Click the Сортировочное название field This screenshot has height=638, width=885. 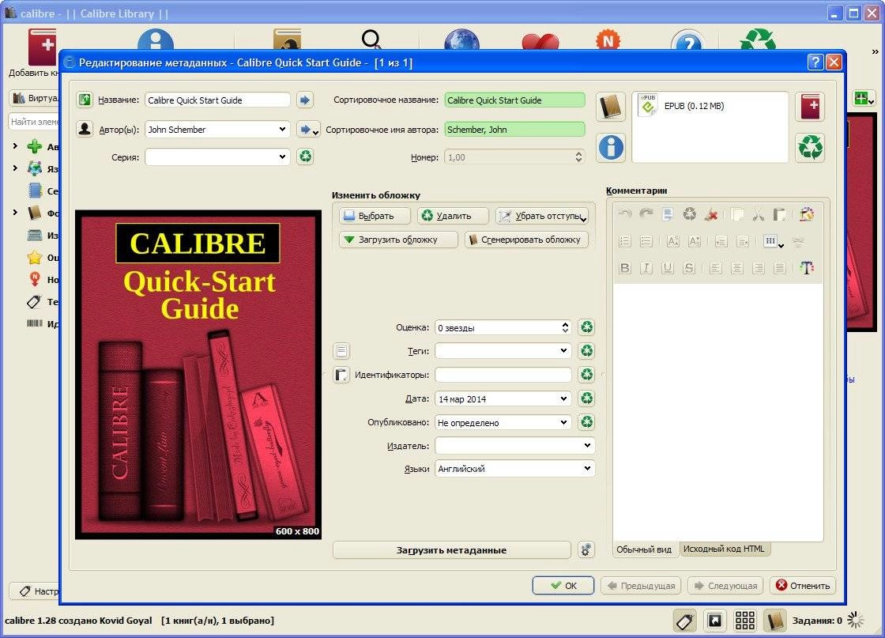pyautogui.click(x=514, y=100)
